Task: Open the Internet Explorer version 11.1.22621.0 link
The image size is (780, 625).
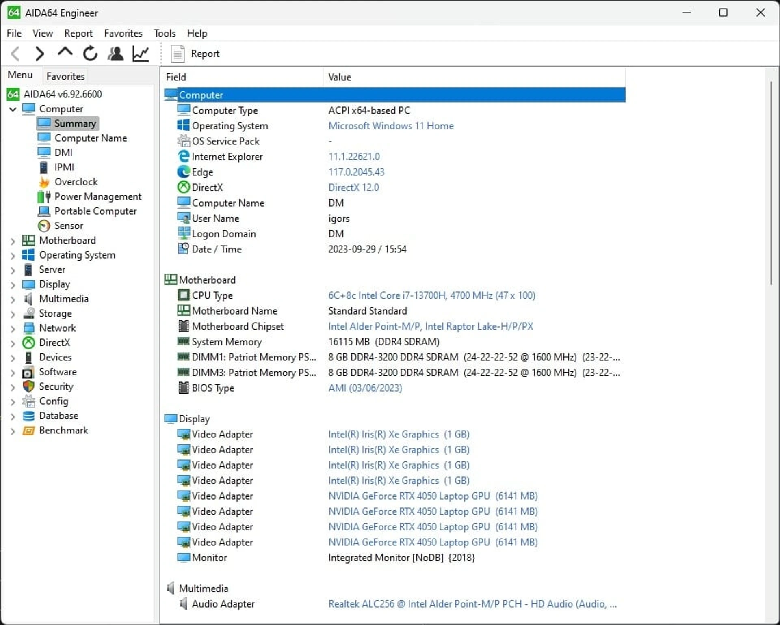Action: 354,157
